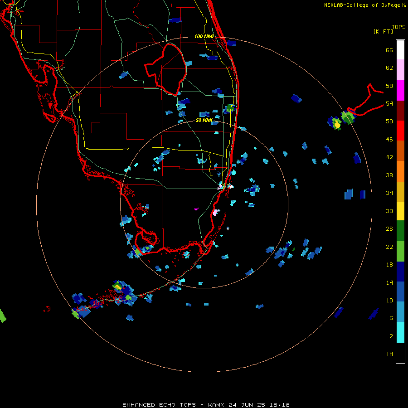Click the legend value 22
Screen dimensions: 408x408
tap(389, 247)
